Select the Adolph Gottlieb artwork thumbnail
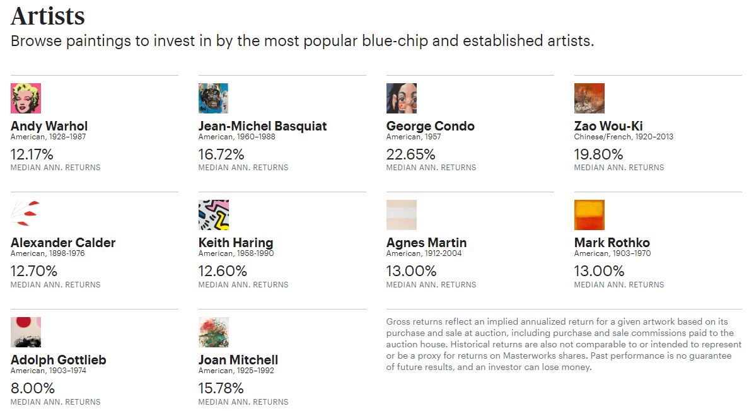The width and height of the screenshot is (749, 411). tap(26, 332)
